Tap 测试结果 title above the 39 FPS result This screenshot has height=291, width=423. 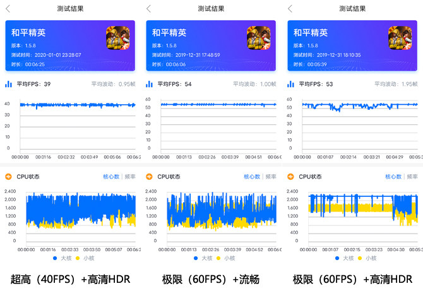point(70,9)
